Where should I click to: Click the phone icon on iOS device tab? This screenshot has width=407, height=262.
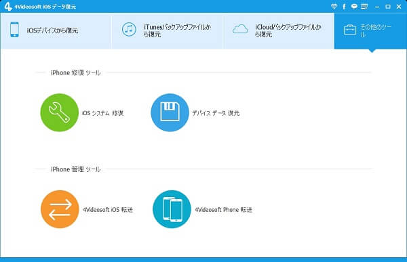coord(14,30)
